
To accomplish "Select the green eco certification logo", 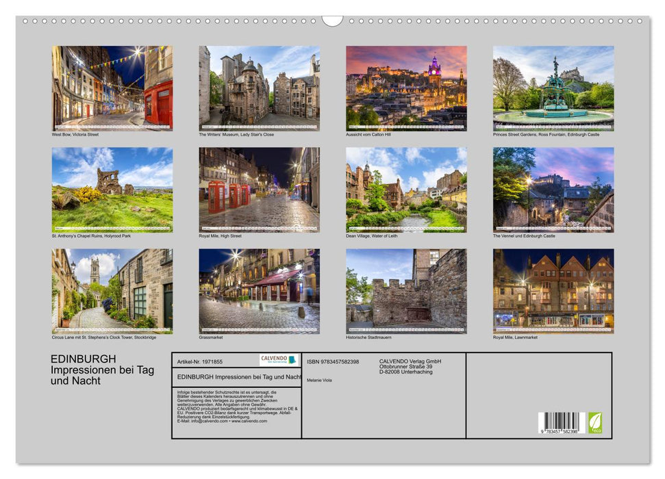I will (x=597, y=424).
